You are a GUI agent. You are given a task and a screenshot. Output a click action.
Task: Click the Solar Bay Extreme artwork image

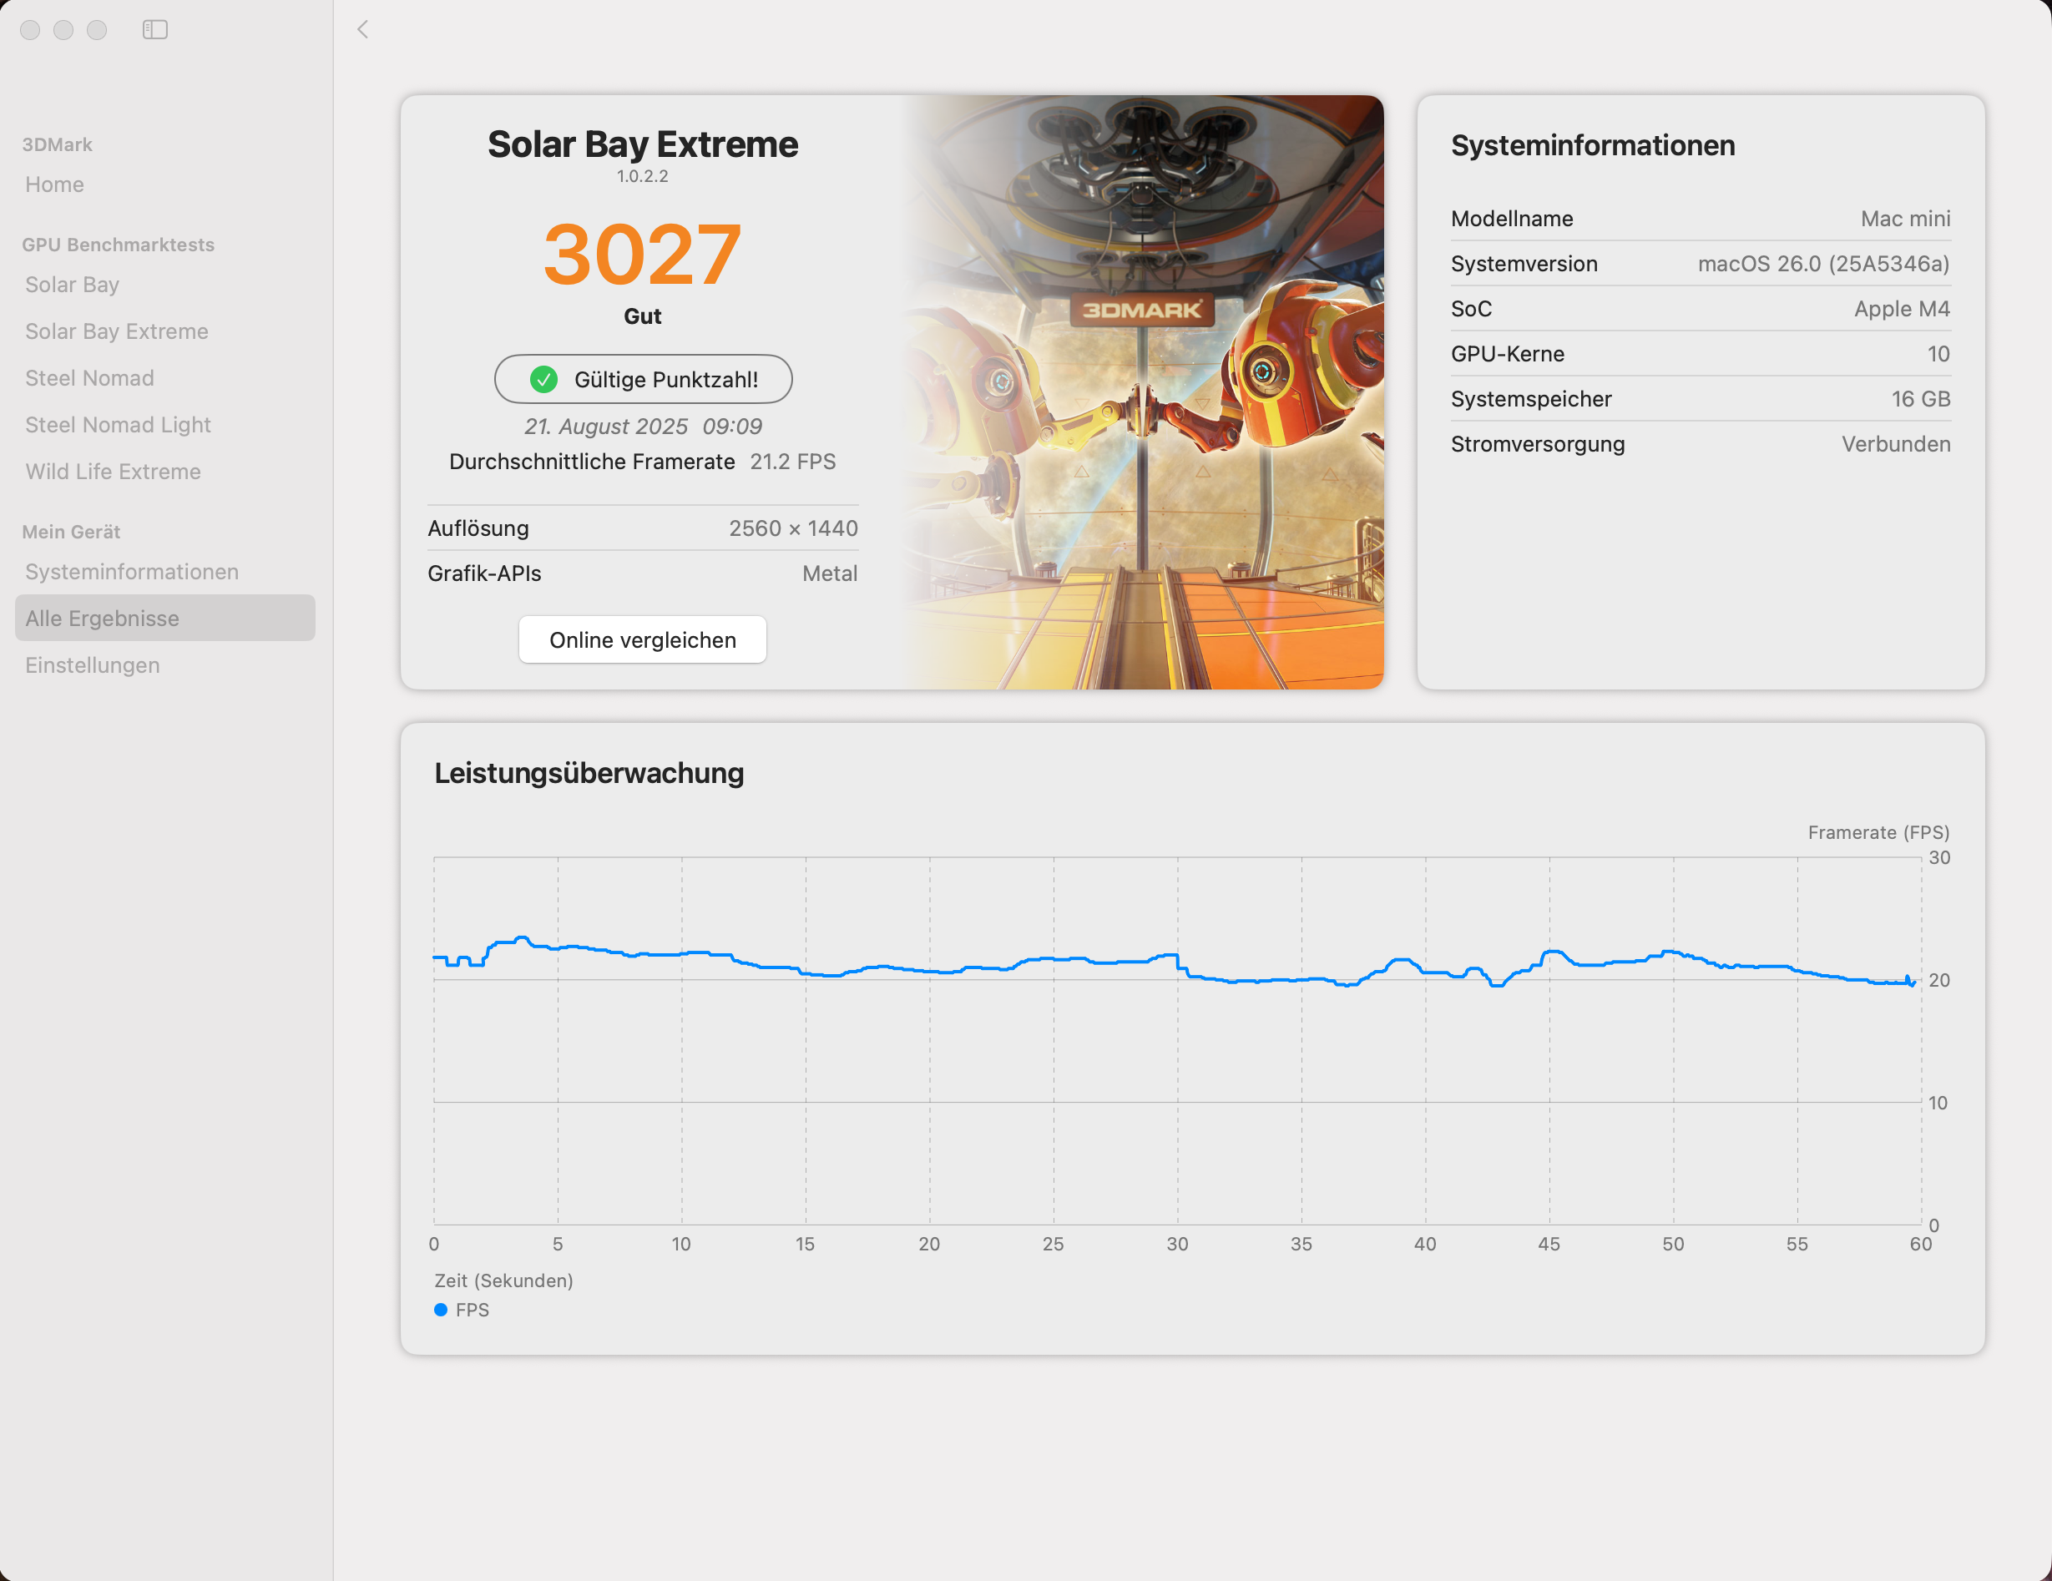(1141, 392)
